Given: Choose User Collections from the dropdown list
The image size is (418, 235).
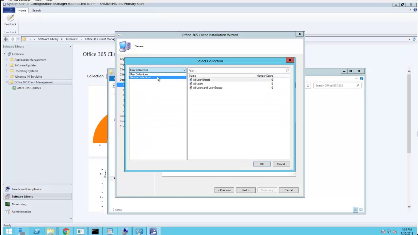Looking at the screenshot, I should tap(158, 74).
